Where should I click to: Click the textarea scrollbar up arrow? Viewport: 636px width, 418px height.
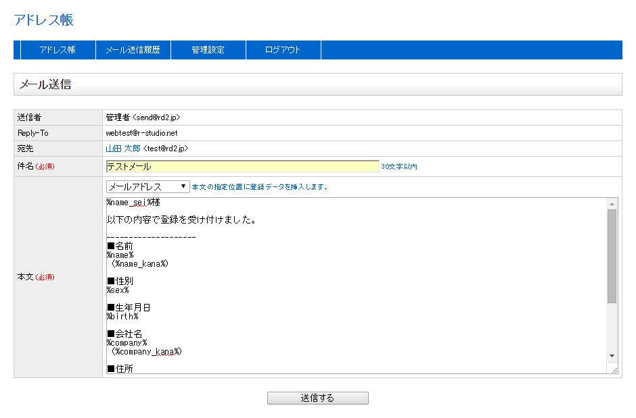click(612, 203)
